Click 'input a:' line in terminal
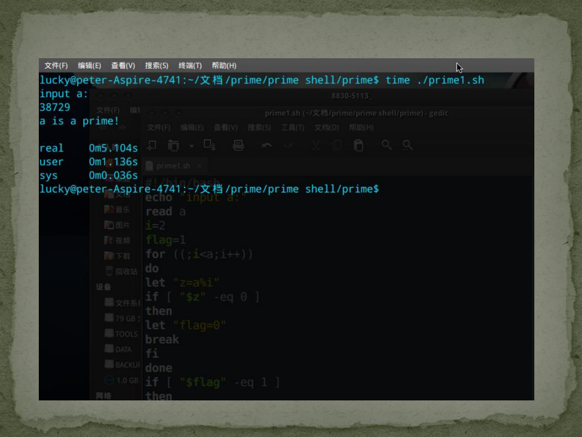Image resolution: width=582 pixels, height=437 pixels. click(x=64, y=94)
